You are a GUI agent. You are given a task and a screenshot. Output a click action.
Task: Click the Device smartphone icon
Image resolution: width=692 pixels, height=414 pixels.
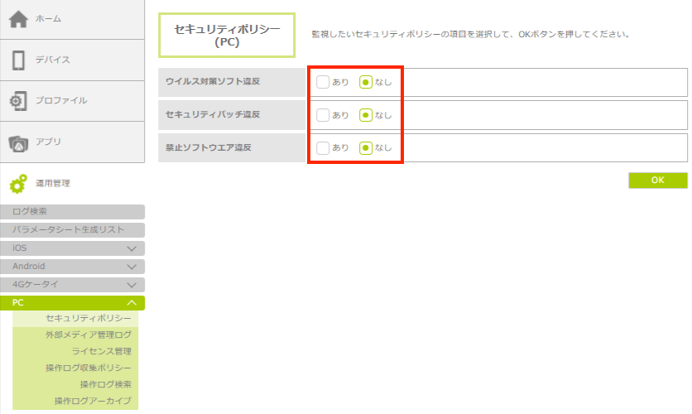point(18,60)
